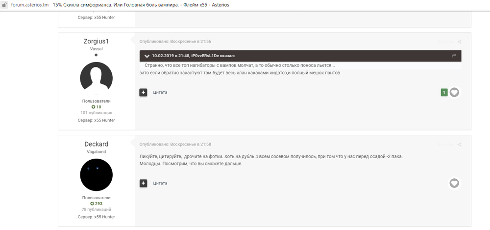Share Deckard post via share icon
Image resolution: width=490 pixels, height=230 pixels.
coord(460,145)
